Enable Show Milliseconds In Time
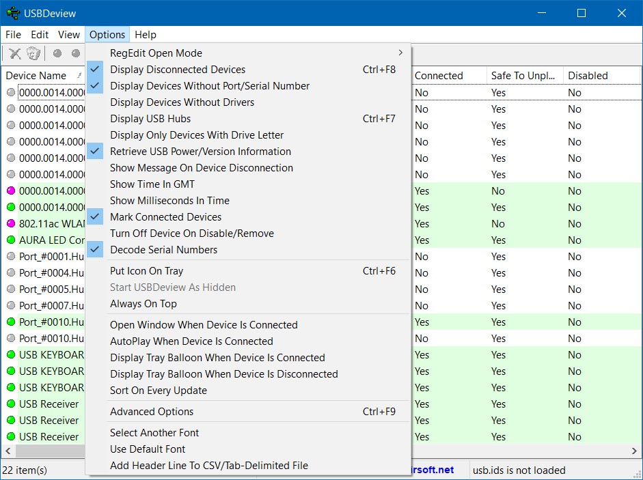Screen dimensions: 643x480 point(248,201)
